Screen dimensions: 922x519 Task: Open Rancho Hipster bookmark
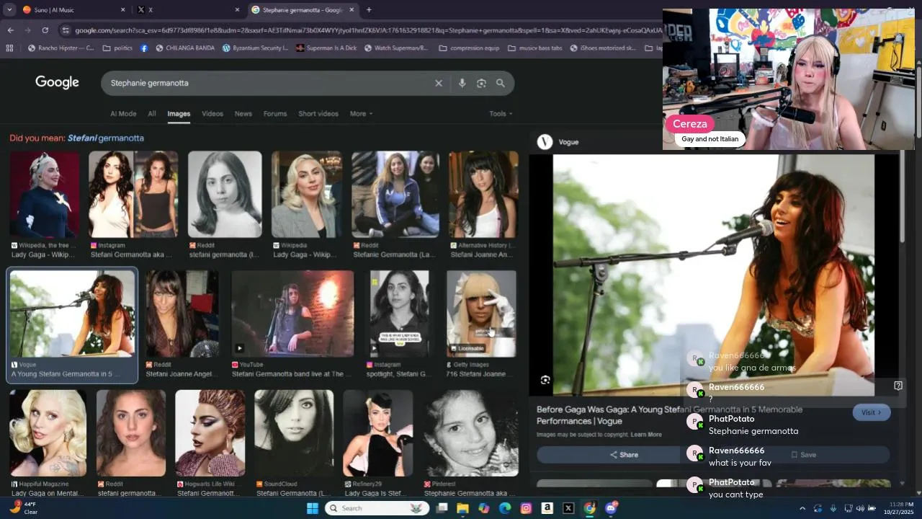[x=61, y=48]
